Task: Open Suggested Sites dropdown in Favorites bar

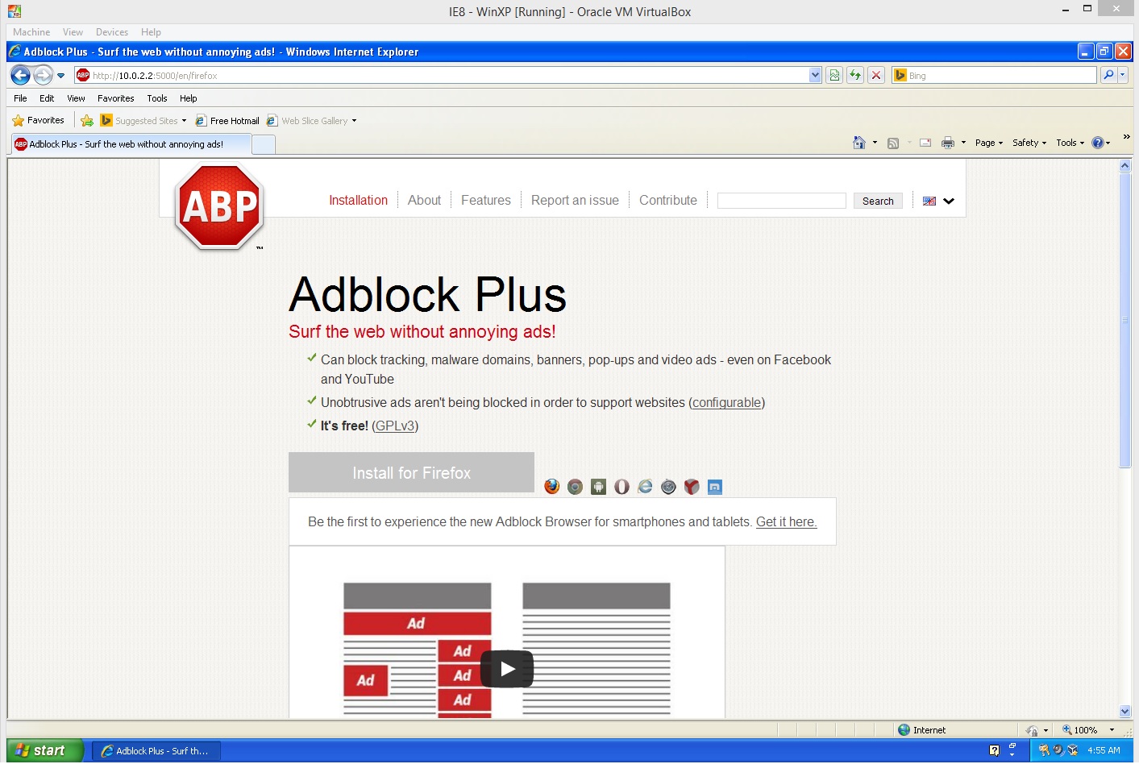Action: click(x=184, y=121)
